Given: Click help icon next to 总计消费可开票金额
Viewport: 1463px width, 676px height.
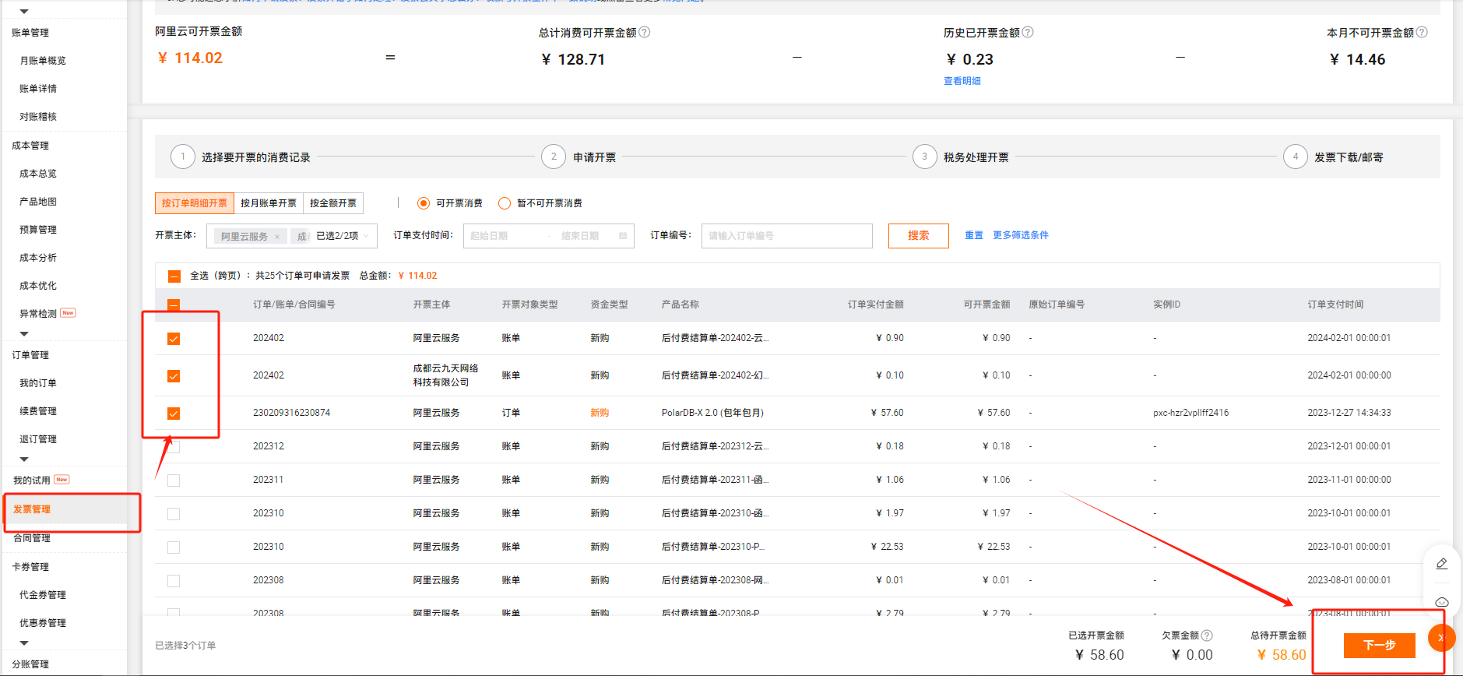Looking at the screenshot, I should pyautogui.click(x=644, y=33).
